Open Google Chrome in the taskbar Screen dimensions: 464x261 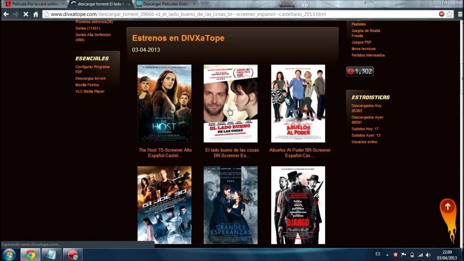30,255
